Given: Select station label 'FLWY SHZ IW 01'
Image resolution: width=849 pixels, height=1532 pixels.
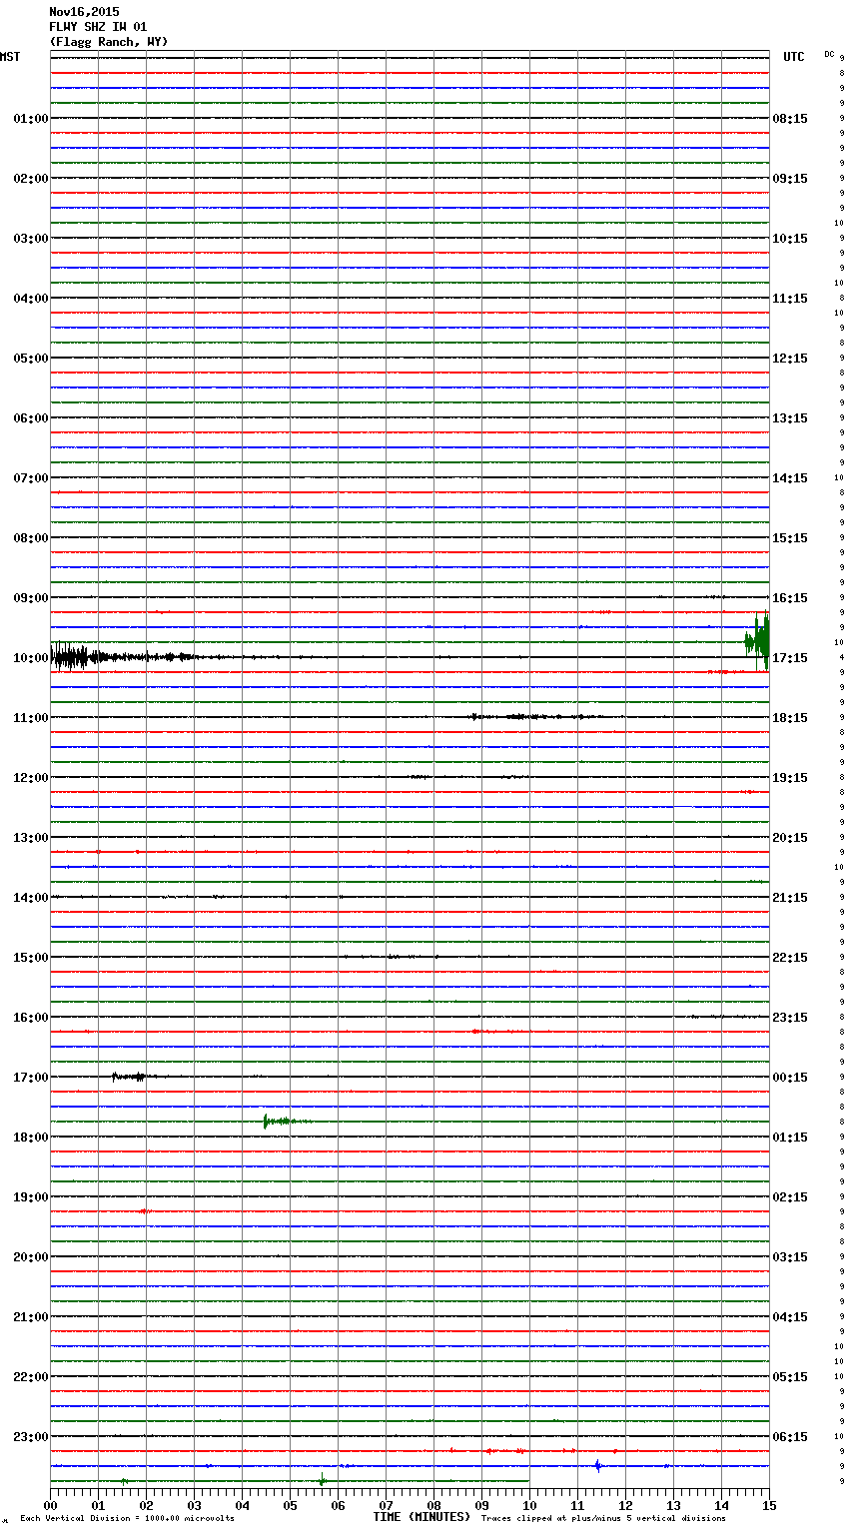Looking at the screenshot, I should click(98, 27).
